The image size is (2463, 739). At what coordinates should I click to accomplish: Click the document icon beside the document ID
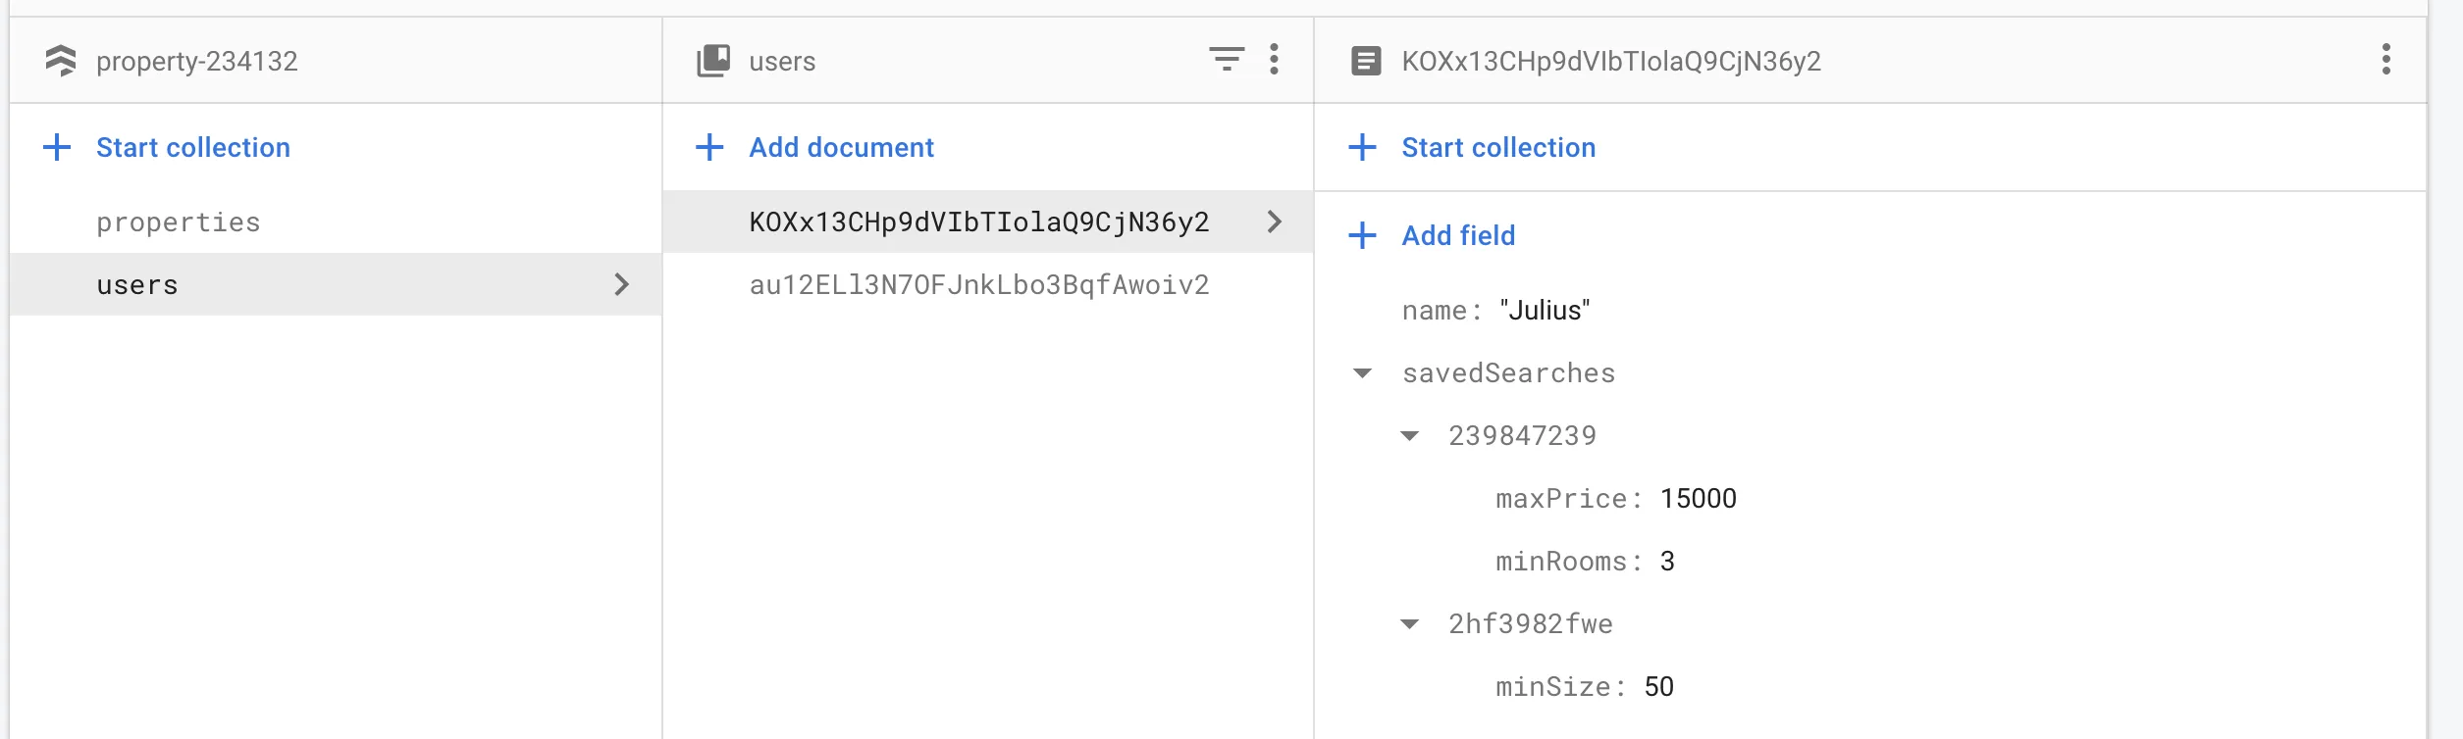pos(1366,61)
